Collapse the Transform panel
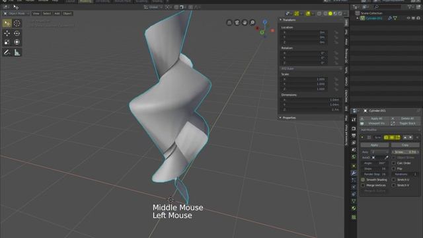423x238 pixels. pyautogui.click(x=281, y=20)
